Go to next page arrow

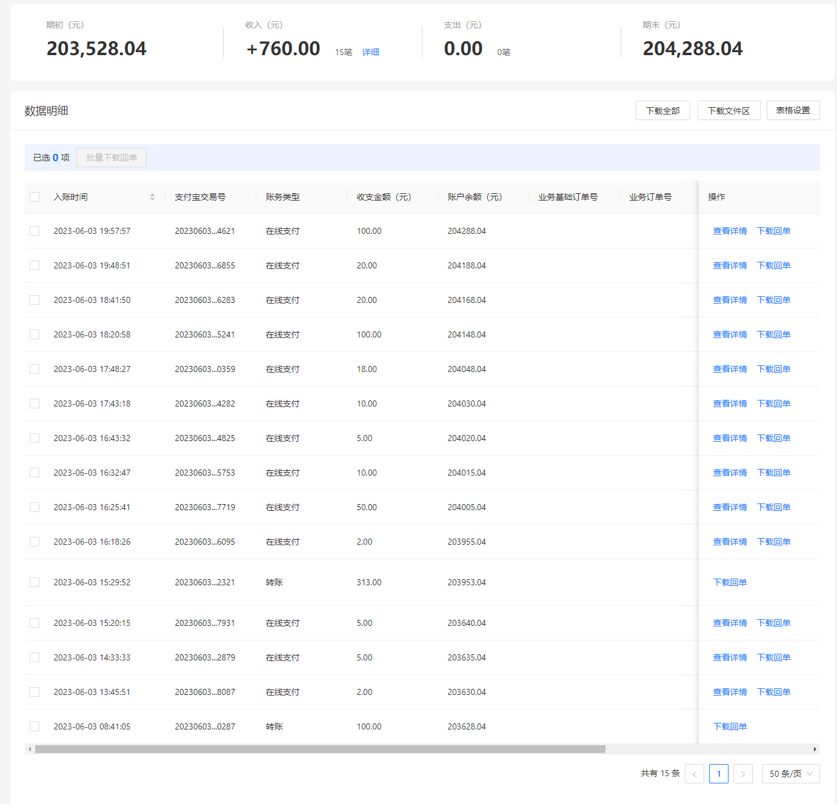743,774
